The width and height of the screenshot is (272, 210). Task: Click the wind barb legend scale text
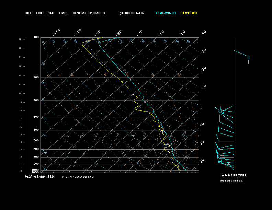click(231, 180)
